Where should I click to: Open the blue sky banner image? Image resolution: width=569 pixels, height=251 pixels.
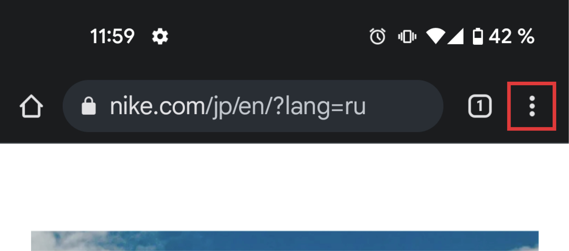tap(285, 241)
